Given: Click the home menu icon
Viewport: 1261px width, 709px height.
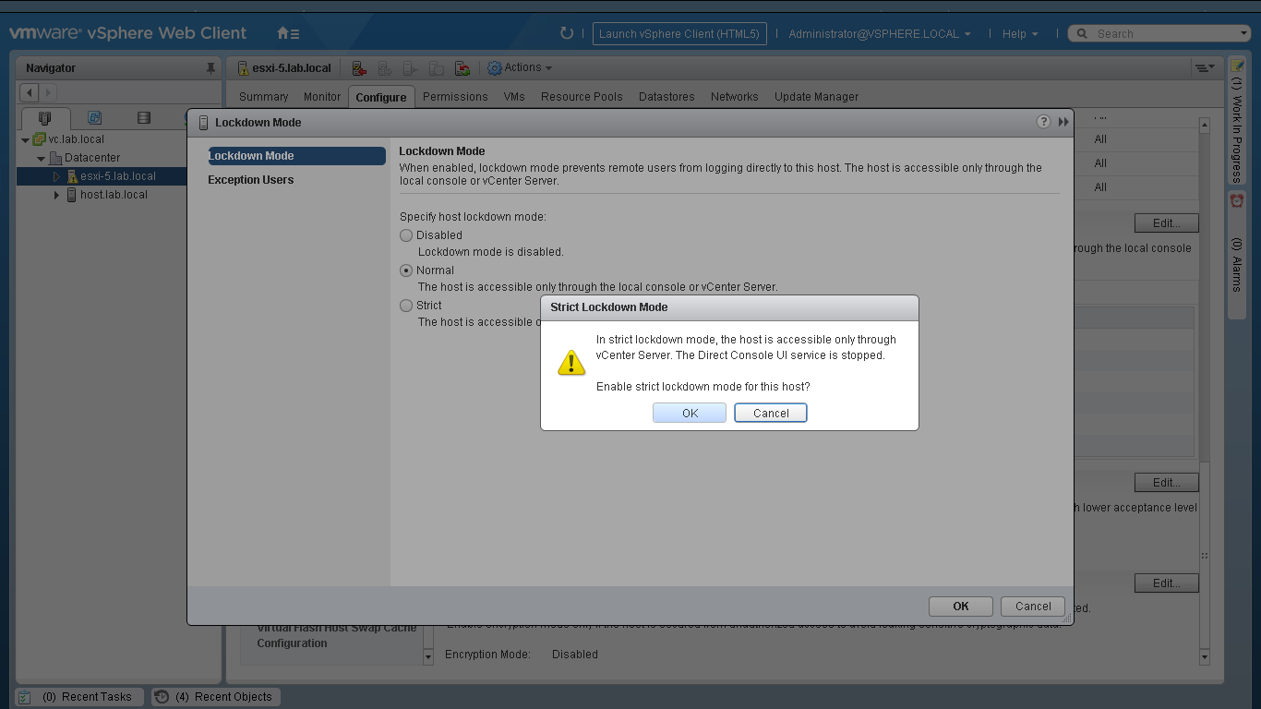Looking at the screenshot, I should tap(287, 33).
